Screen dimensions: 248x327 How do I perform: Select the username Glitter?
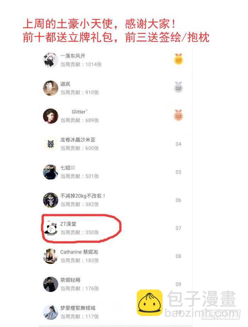79,112
